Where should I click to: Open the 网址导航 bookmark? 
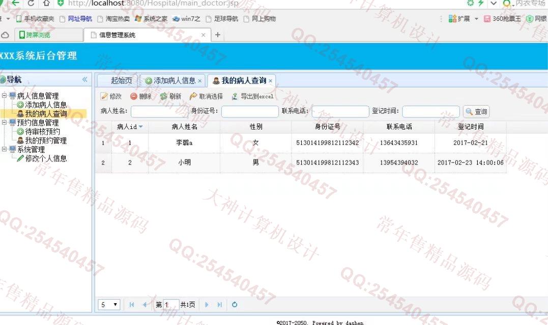click(x=76, y=18)
